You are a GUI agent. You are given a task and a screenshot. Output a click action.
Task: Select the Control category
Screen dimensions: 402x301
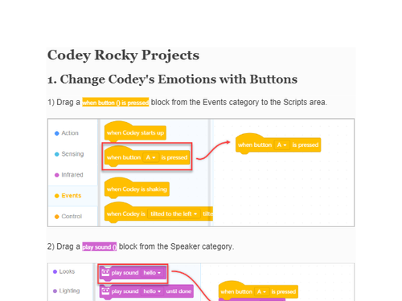click(68, 217)
